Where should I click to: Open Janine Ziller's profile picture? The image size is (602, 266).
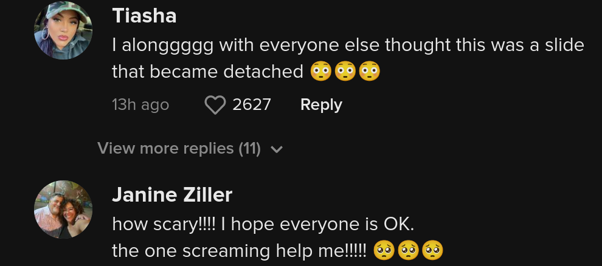tap(63, 210)
